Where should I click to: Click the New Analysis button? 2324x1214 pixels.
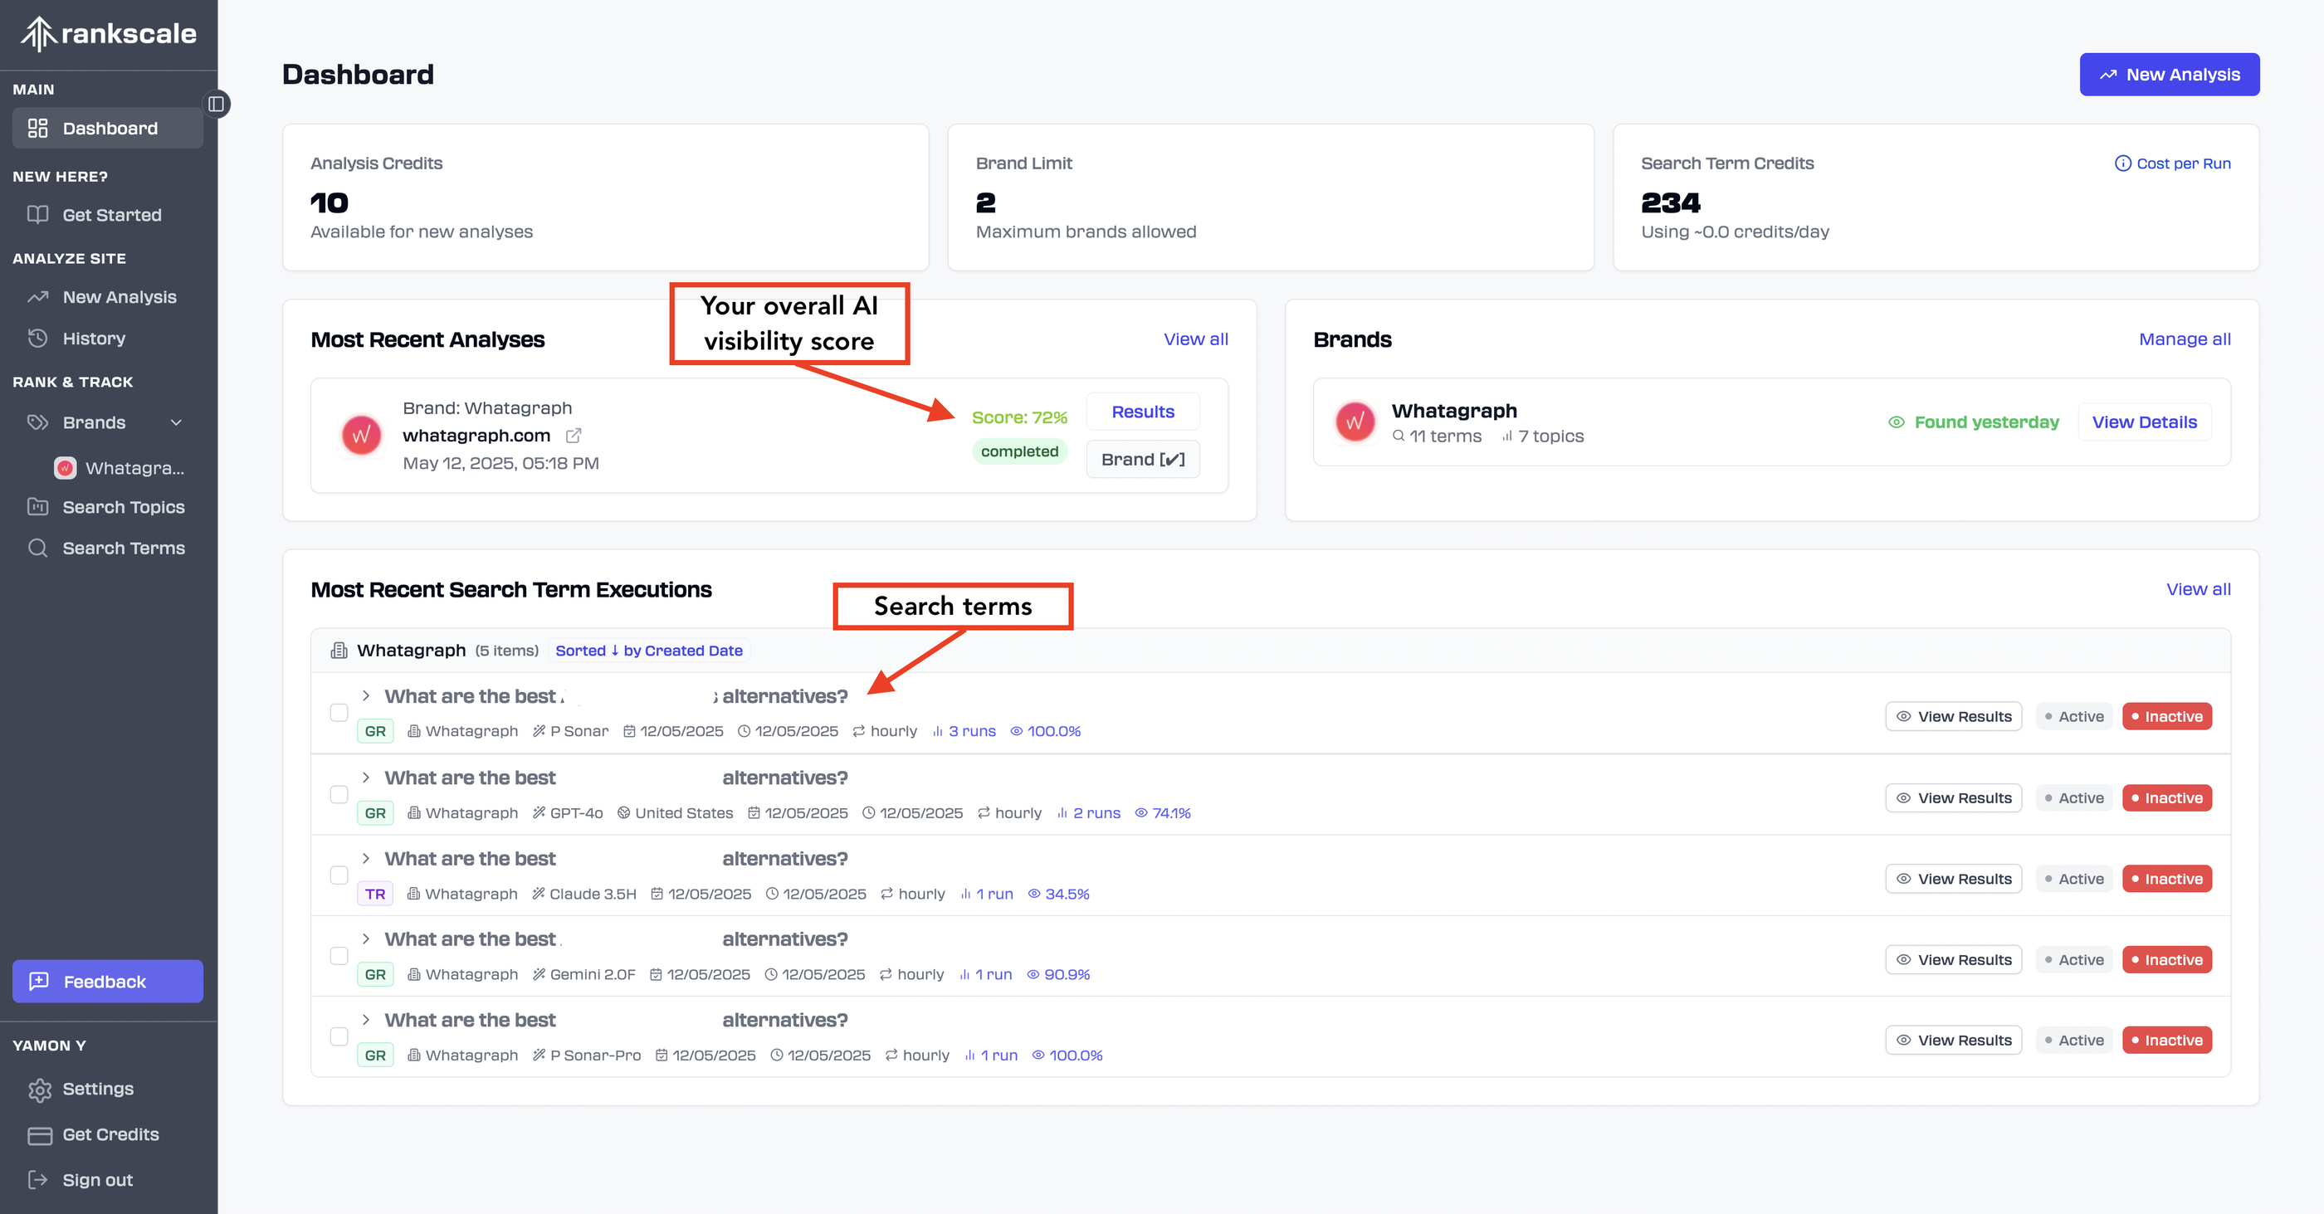pyautogui.click(x=2169, y=75)
